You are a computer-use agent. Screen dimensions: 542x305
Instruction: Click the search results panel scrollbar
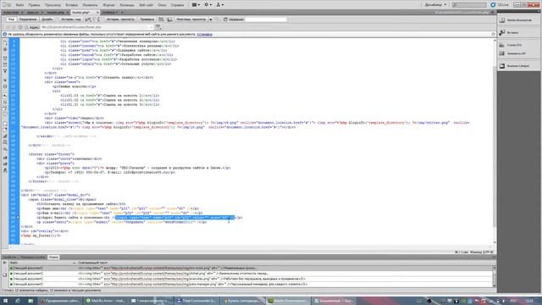(x=494, y=276)
